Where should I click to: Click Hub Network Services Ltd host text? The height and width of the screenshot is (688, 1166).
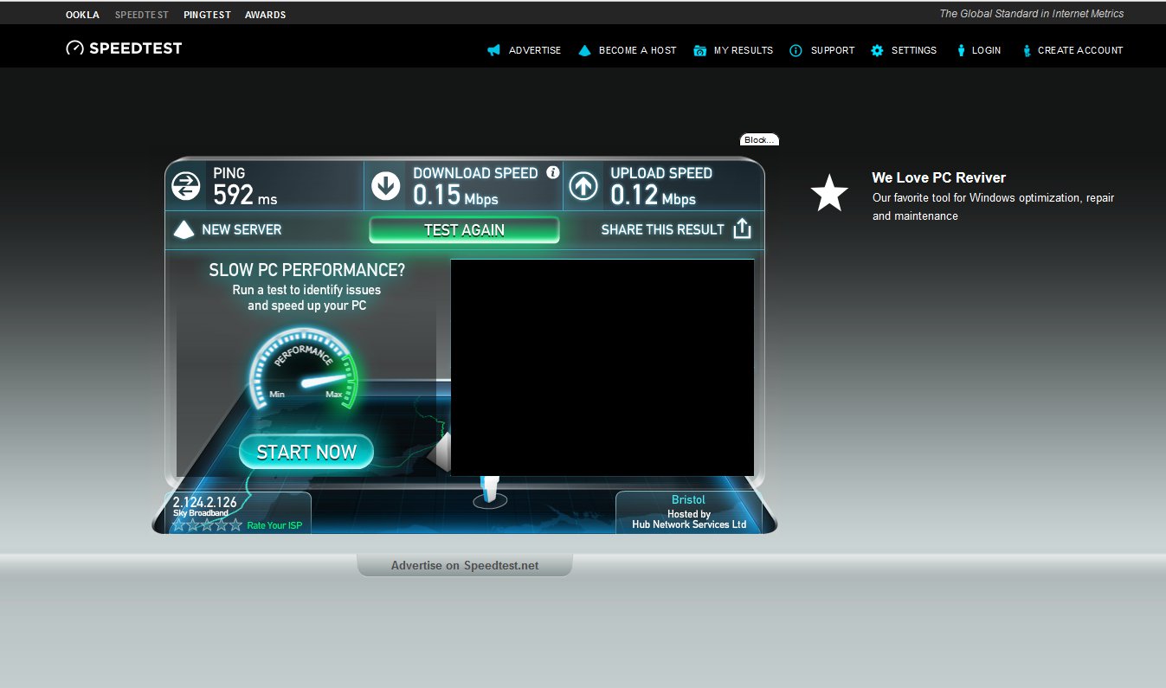[689, 524]
